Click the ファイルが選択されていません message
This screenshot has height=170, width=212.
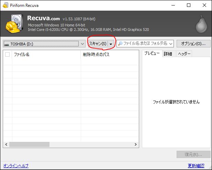coord(176,102)
